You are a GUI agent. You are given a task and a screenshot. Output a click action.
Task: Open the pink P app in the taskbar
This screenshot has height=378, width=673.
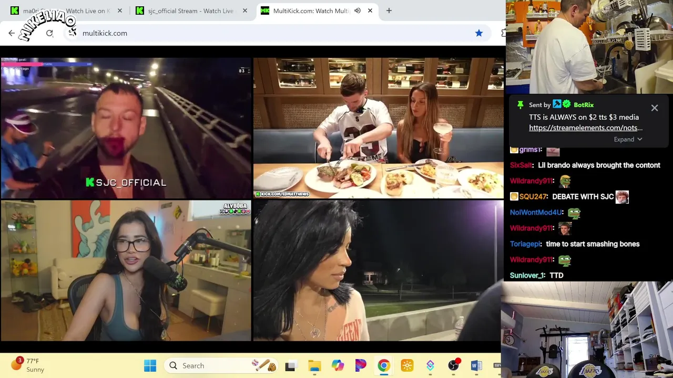pyautogui.click(x=361, y=365)
